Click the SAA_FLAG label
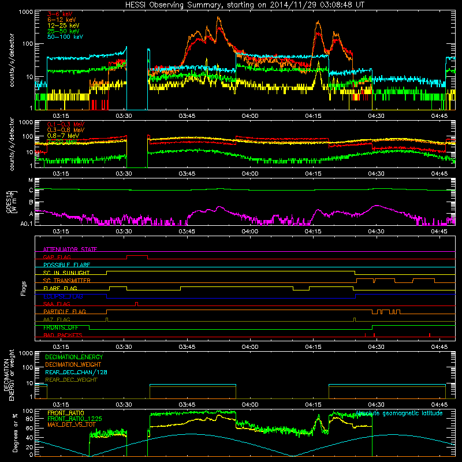This screenshot has width=462, height=462. tap(57, 304)
